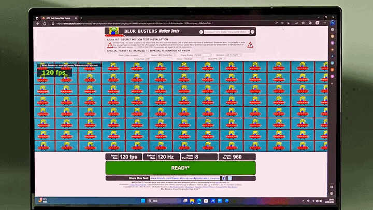Open Task View on the taskbar
Viewport: 373px width, 210px height.
coord(185,201)
